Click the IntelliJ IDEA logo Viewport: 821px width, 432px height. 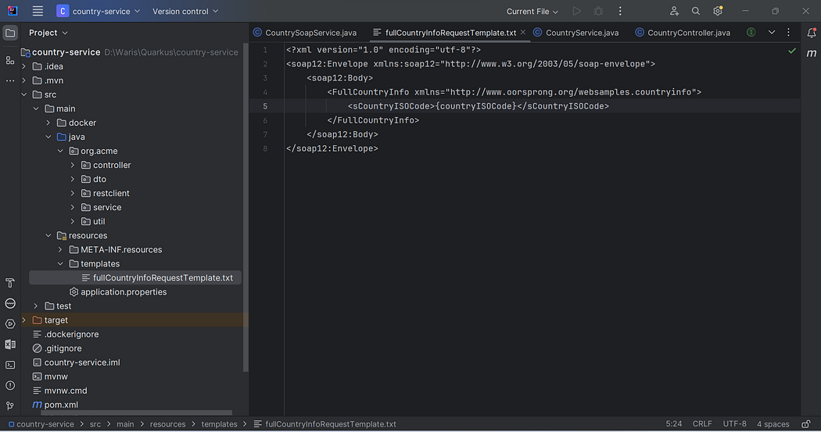coord(12,11)
